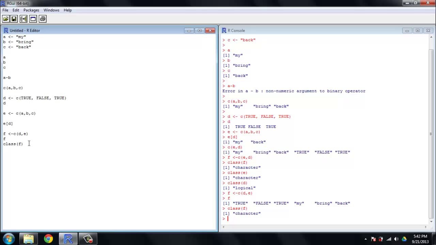Minimize the R Editor window
The image size is (436, 245).
click(189, 31)
